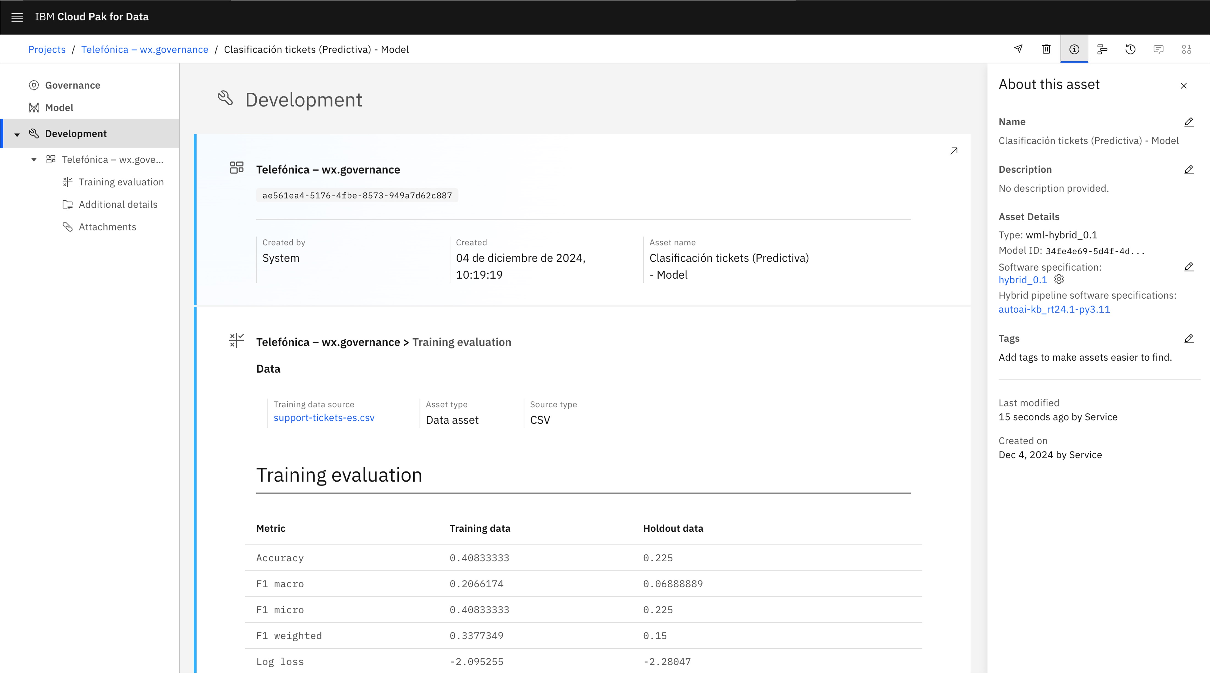Click Log loss holdout value -2.28047
The height and width of the screenshot is (673, 1210).
pos(667,662)
